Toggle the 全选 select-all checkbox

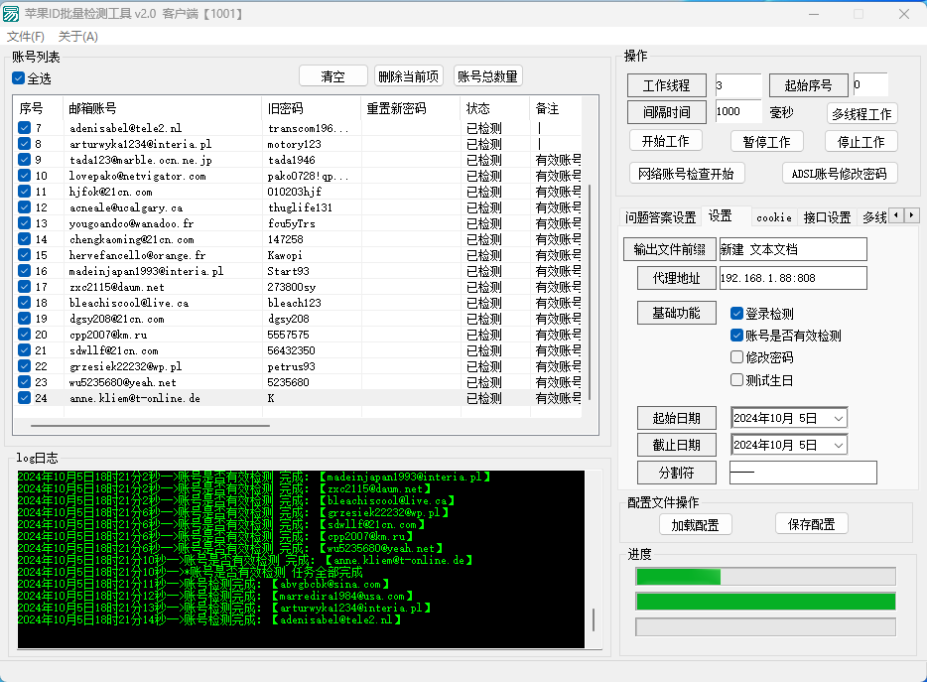18,78
